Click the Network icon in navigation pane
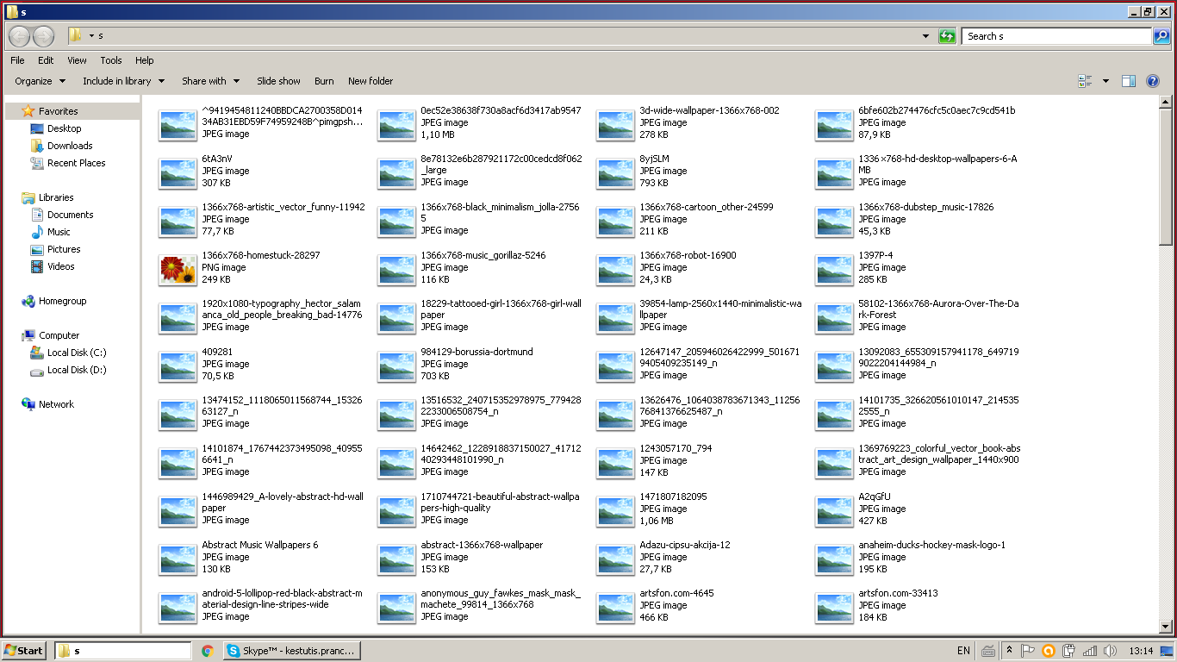The width and height of the screenshot is (1177, 662). point(28,404)
